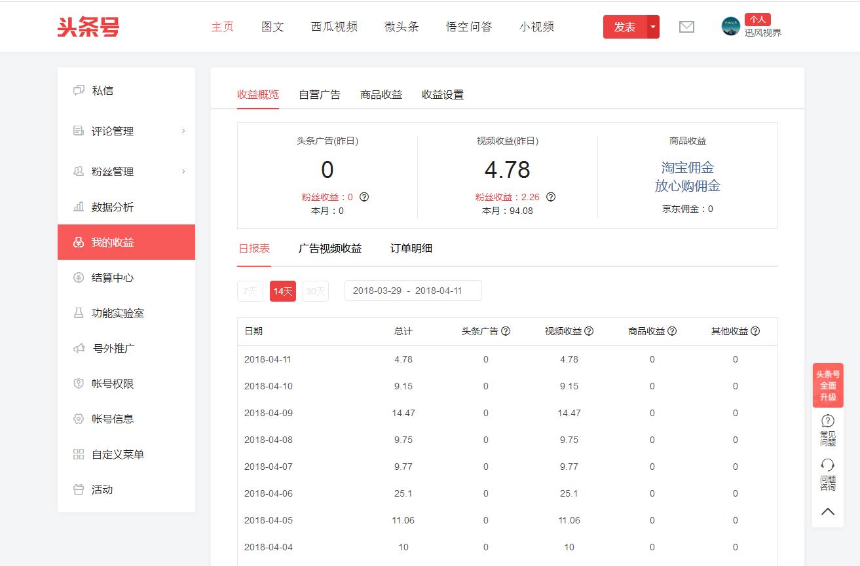The height and width of the screenshot is (566, 860).
Task: Click the 头条号 logo
Action: [x=88, y=27]
